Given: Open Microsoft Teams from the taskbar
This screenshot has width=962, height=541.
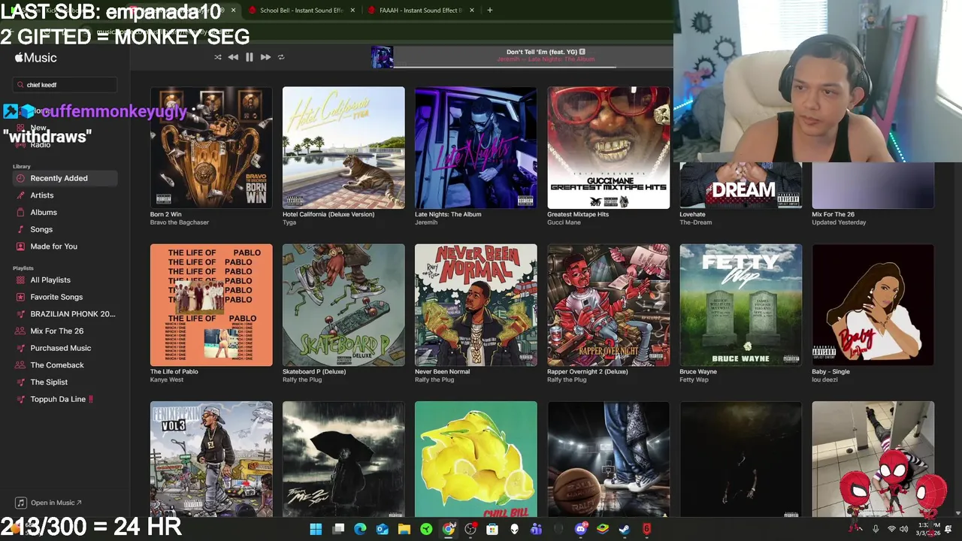Looking at the screenshot, I should click(537, 529).
